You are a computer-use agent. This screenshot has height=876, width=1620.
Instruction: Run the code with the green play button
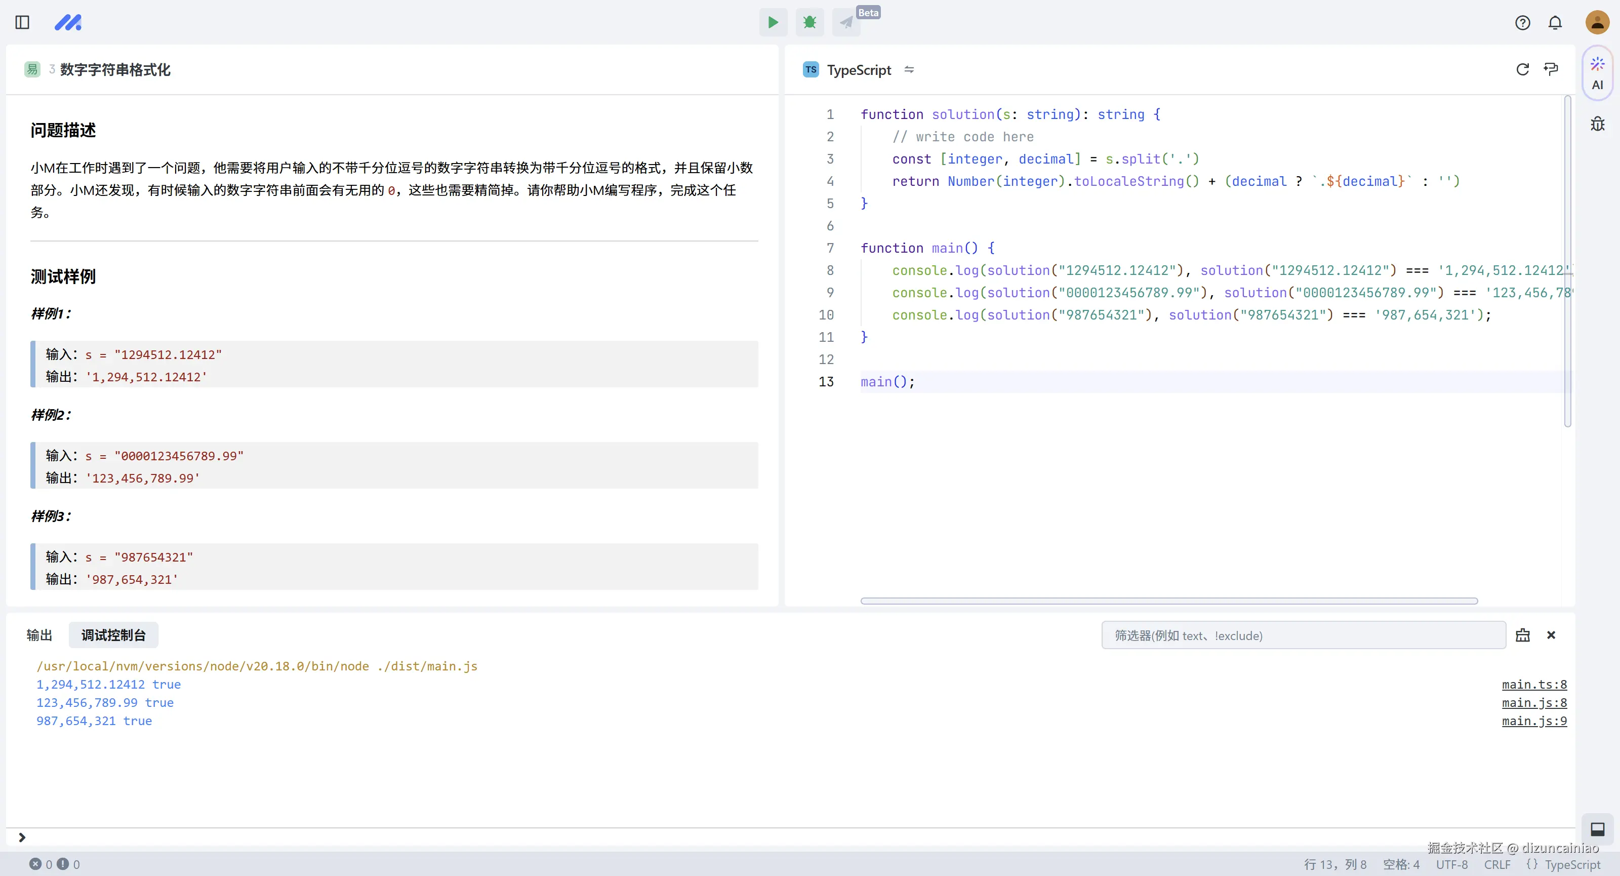pyautogui.click(x=773, y=23)
